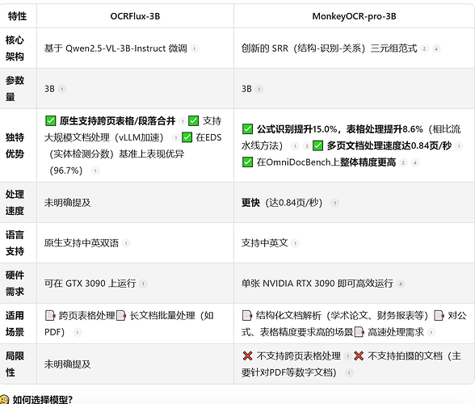Open citation 4 after RTX 3090 即可高效运行
This screenshot has height=404, width=475.
click(401, 284)
